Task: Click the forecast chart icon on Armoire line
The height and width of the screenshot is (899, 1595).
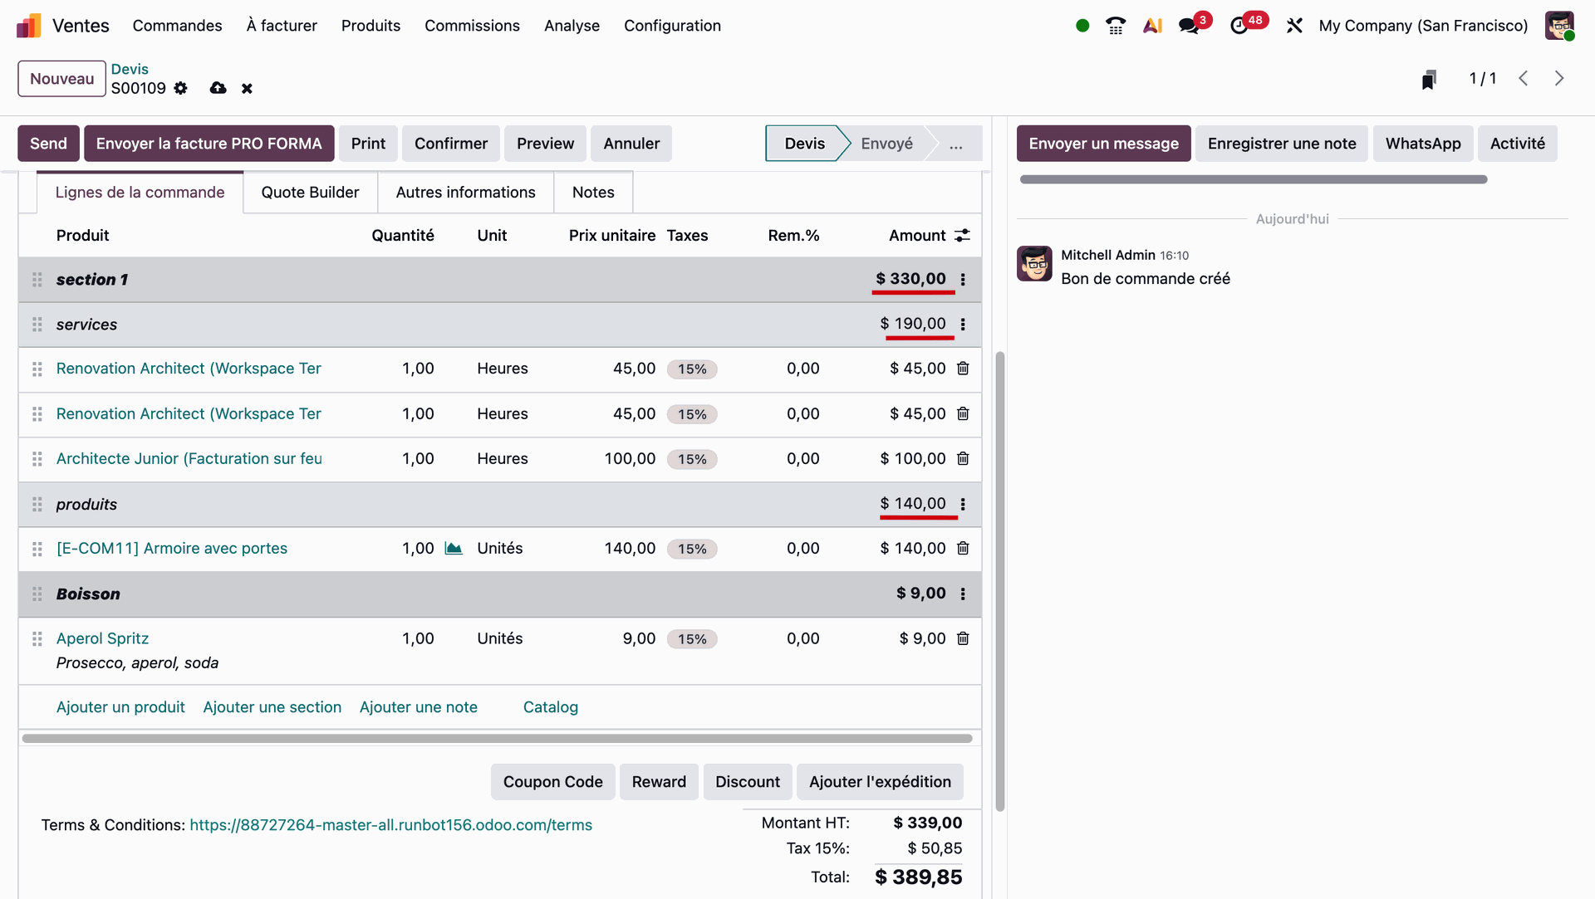Action: 454,549
